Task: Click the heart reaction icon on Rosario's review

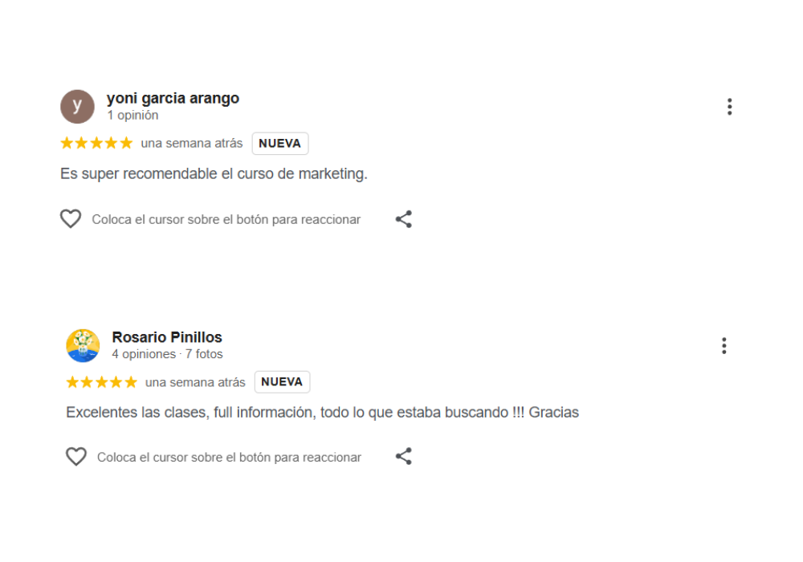Action: [76, 456]
